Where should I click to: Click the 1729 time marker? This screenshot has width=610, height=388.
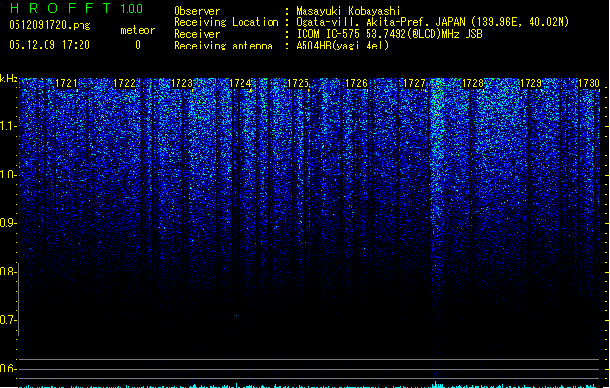(531, 83)
